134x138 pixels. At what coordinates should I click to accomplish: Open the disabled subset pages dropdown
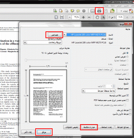point(86,70)
